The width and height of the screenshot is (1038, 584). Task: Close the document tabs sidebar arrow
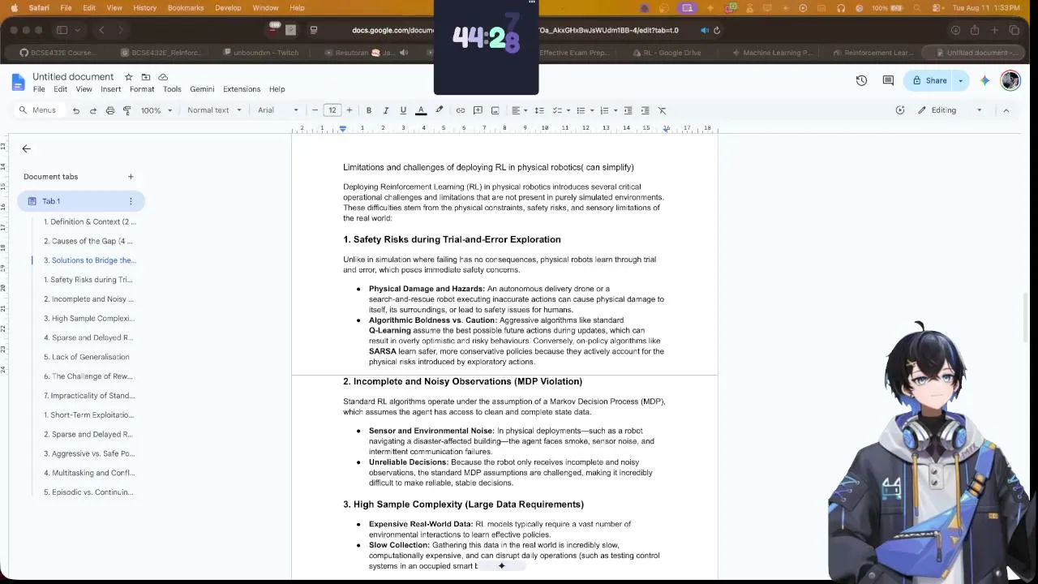click(x=27, y=148)
